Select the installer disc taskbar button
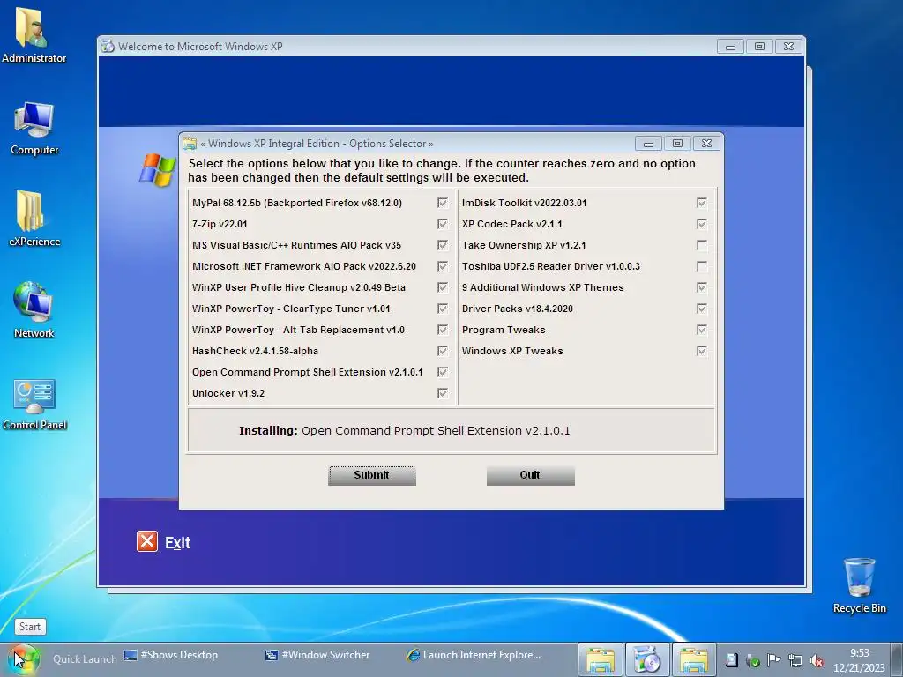903x677 pixels. coord(647,659)
